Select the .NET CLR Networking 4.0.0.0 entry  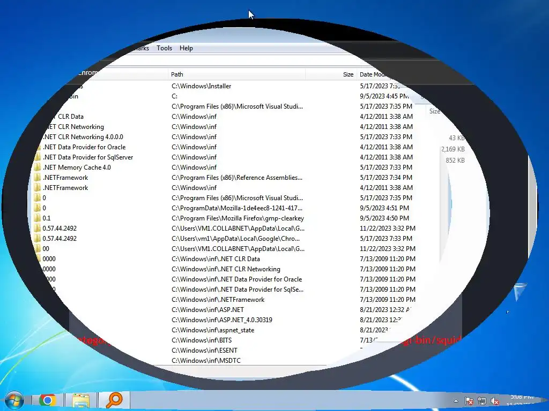pos(83,137)
